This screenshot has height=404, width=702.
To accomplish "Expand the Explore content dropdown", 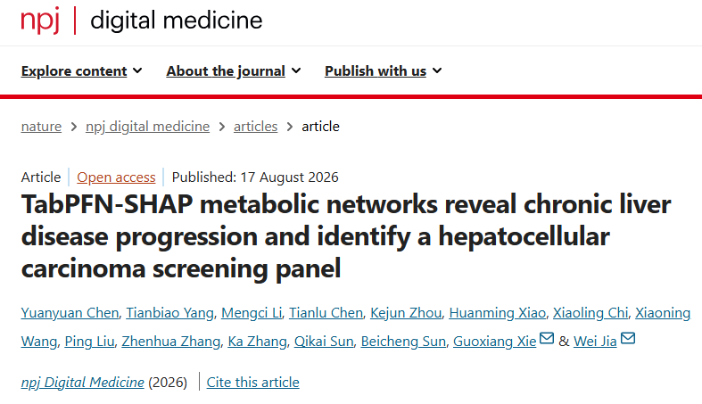I will [81, 70].
